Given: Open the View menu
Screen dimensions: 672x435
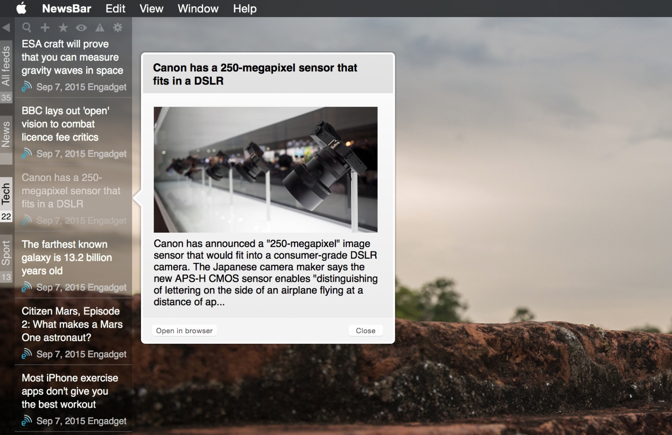Looking at the screenshot, I should click(151, 8).
